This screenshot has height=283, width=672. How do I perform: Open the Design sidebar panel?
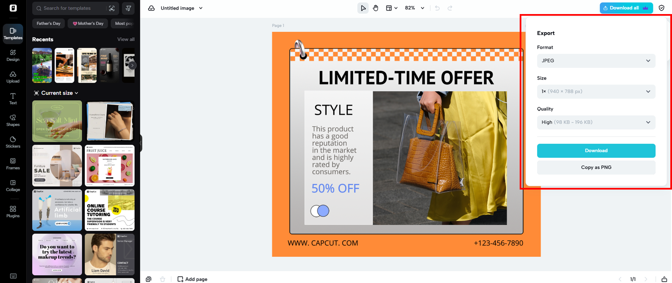coord(13,56)
